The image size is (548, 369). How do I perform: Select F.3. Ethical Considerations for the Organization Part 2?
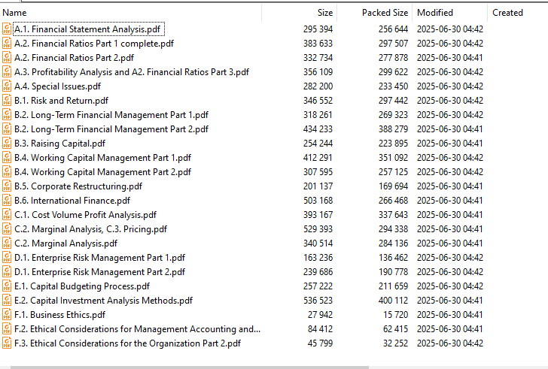127,343
